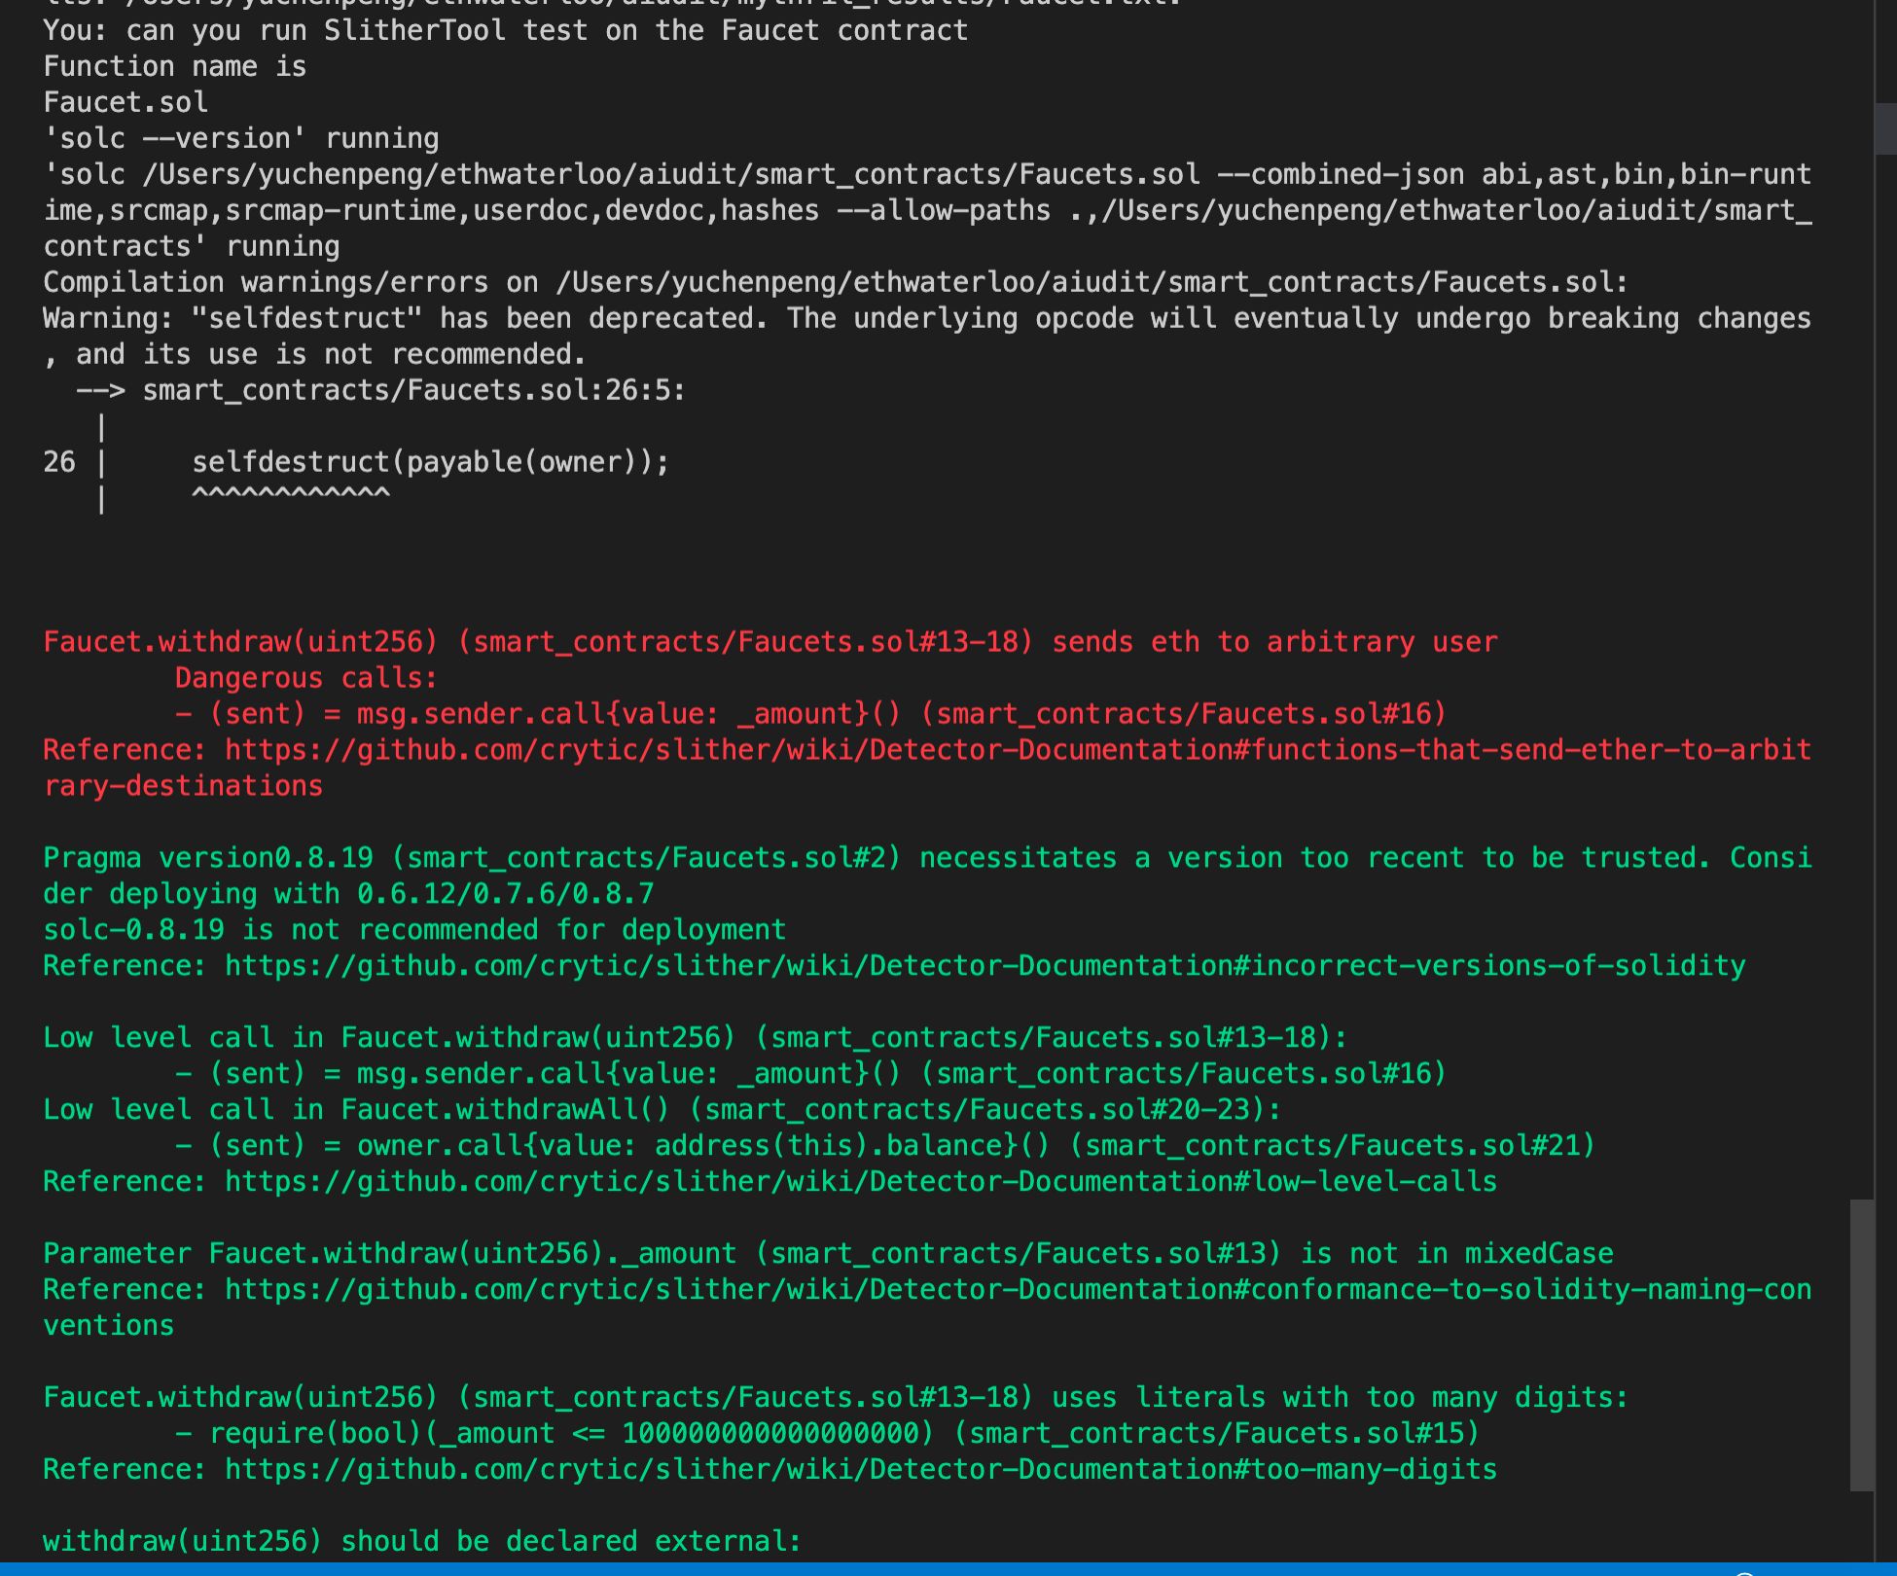Click the "'solc --version' running" line
The image size is (1897, 1576).
point(241,138)
